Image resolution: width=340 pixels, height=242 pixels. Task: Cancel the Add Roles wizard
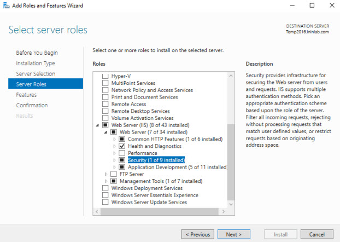pyautogui.click(x=316, y=234)
